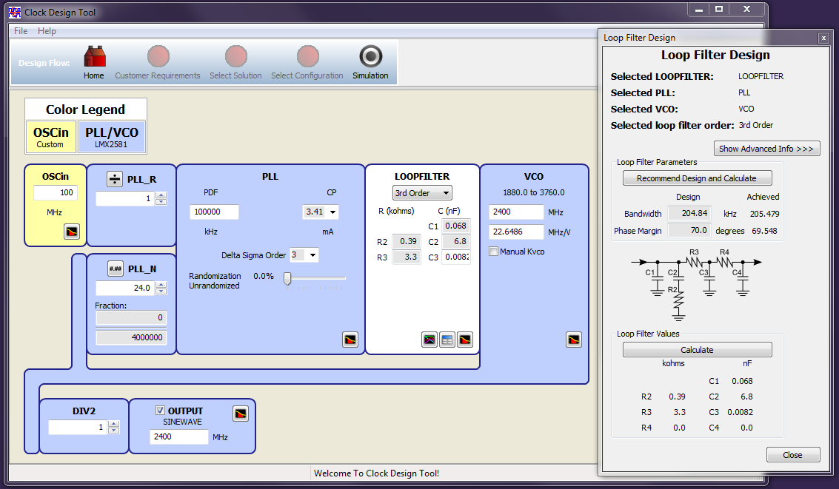Open the Simulation step
Screen dimensions: 839x489
point(370,63)
